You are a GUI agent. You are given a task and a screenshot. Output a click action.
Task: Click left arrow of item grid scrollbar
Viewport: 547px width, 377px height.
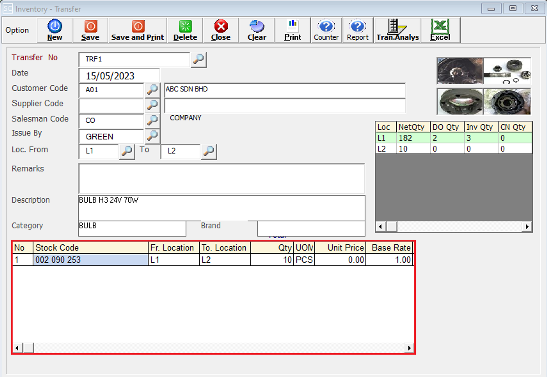point(17,348)
